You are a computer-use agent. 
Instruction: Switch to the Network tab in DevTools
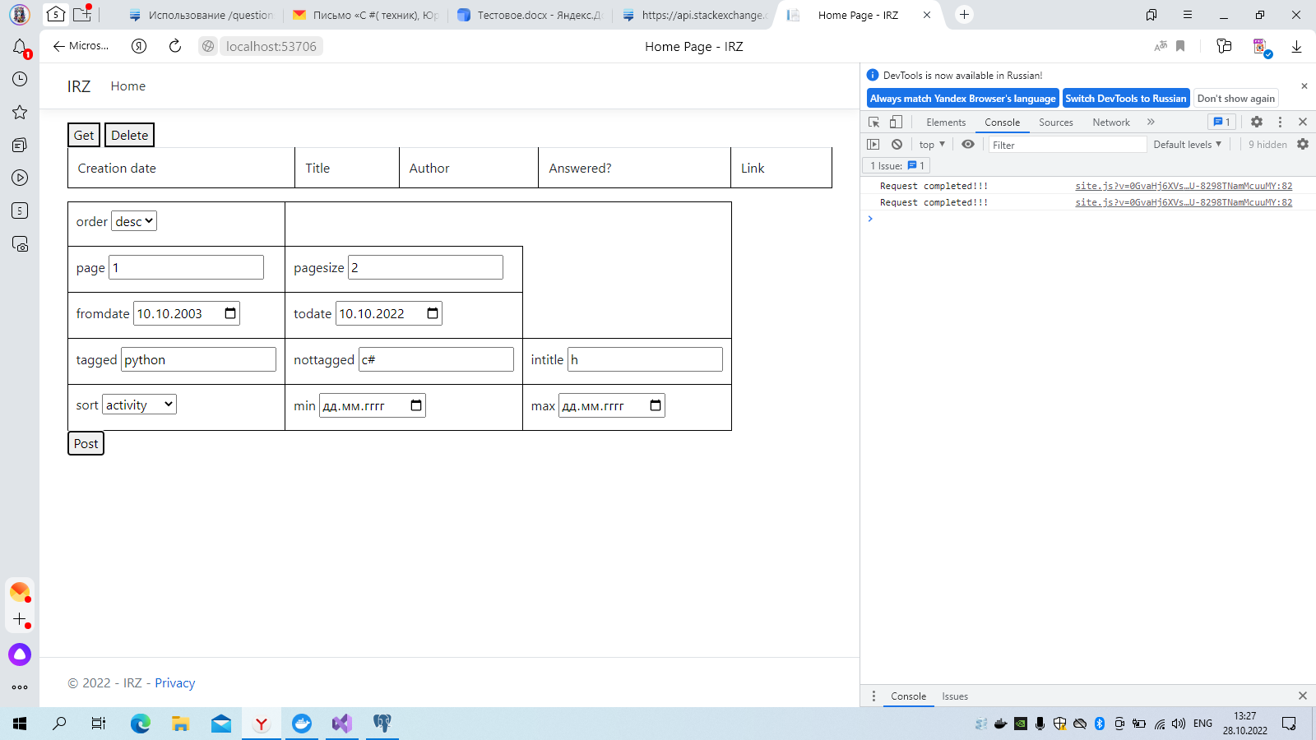click(x=1111, y=122)
